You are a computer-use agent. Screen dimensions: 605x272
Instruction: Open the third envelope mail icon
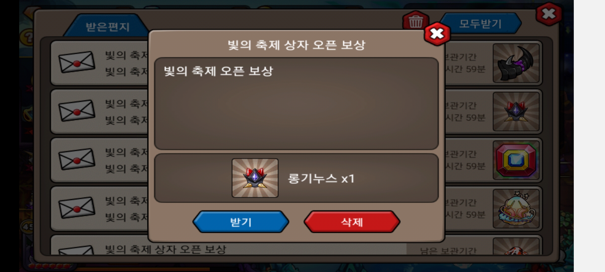[77, 159]
